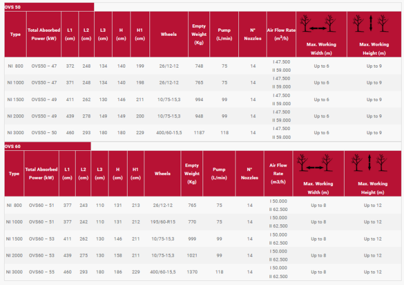Click the Pump (L/min) header in OVS 60 table

point(219,173)
